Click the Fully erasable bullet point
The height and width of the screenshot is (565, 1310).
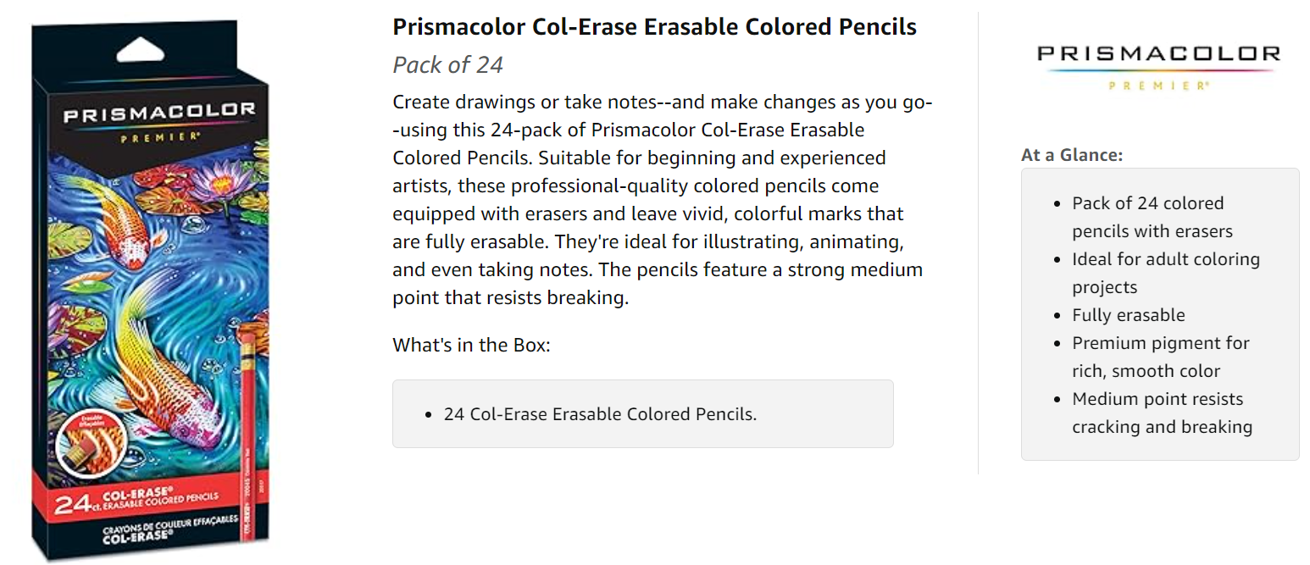click(x=1128, y=315)
